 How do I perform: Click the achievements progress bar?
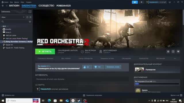(x=157, y=84)
